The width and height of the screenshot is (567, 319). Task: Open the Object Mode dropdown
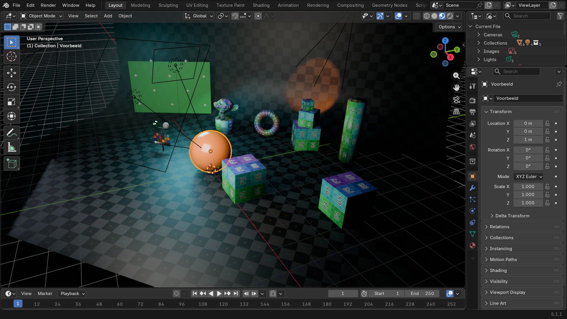pos(41,16)
